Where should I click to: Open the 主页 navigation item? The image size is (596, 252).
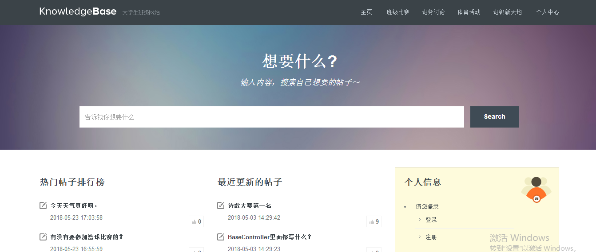coord(366,12)
